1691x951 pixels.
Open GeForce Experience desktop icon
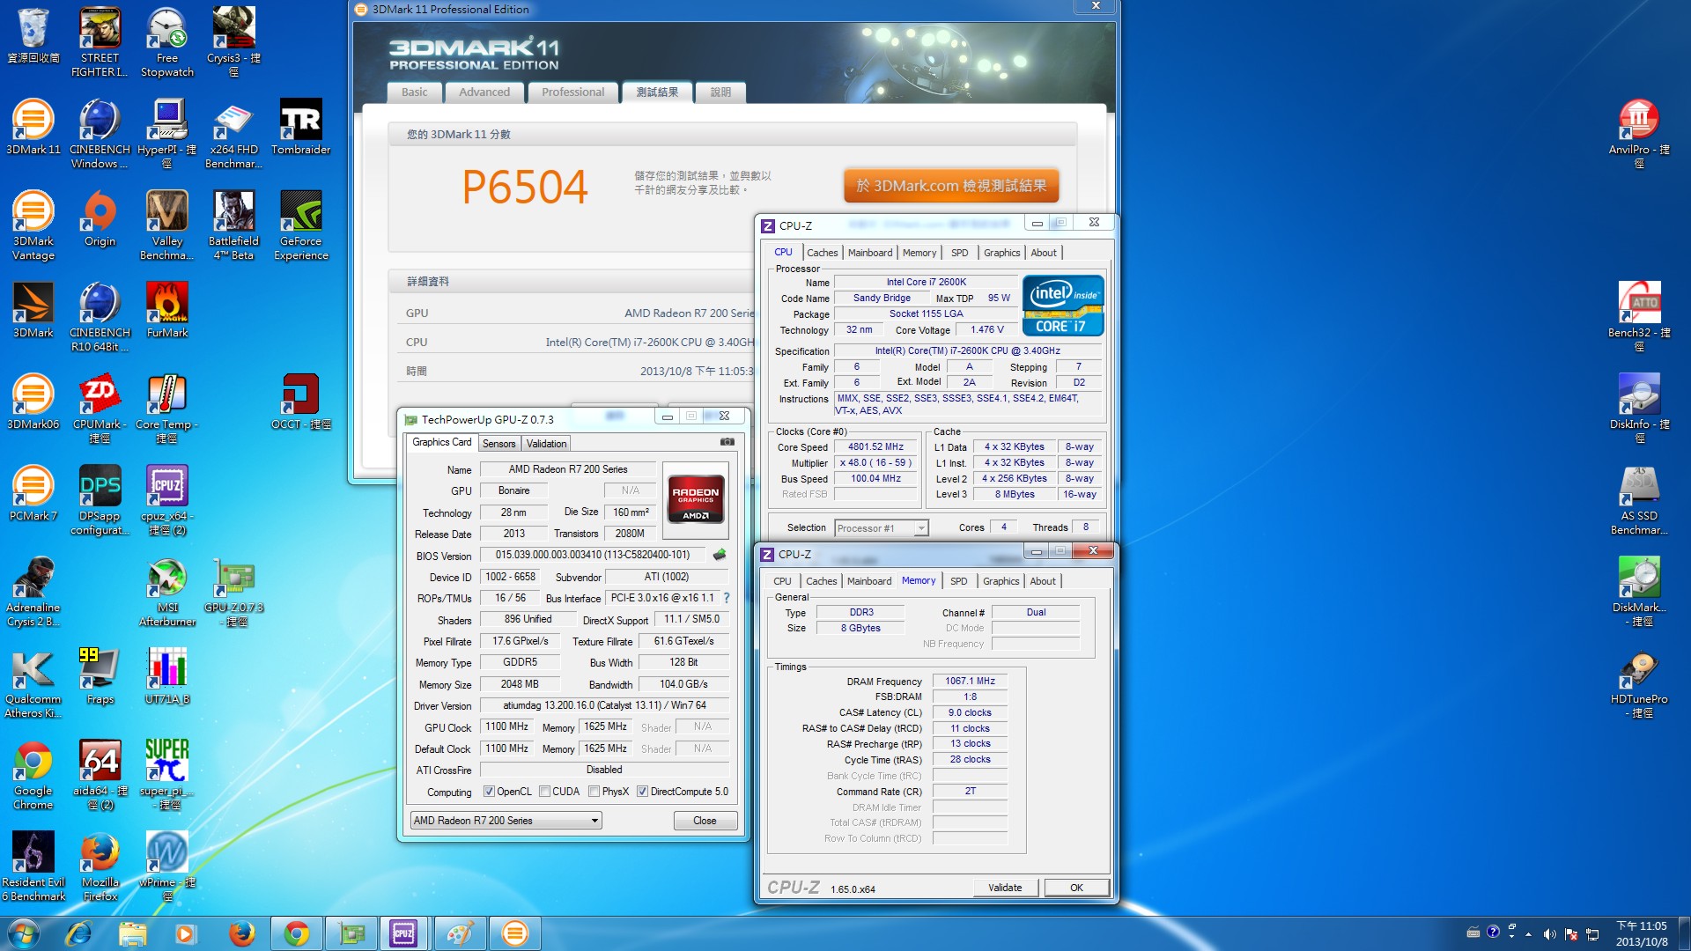[x=300, y=225]
